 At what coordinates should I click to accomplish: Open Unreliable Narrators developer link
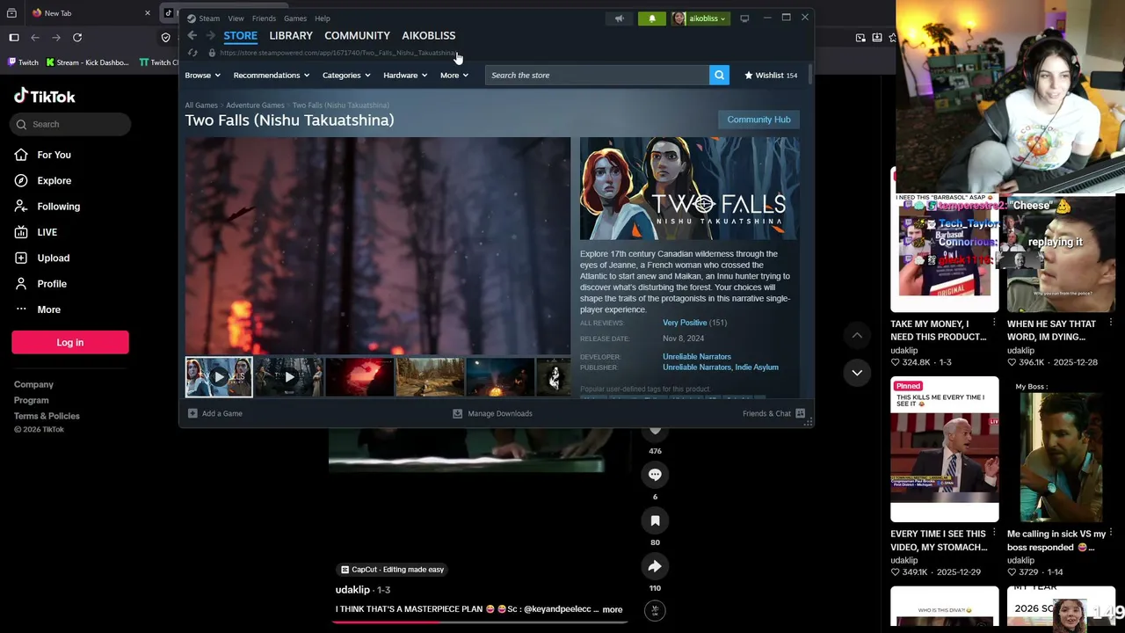pos(697,357)
